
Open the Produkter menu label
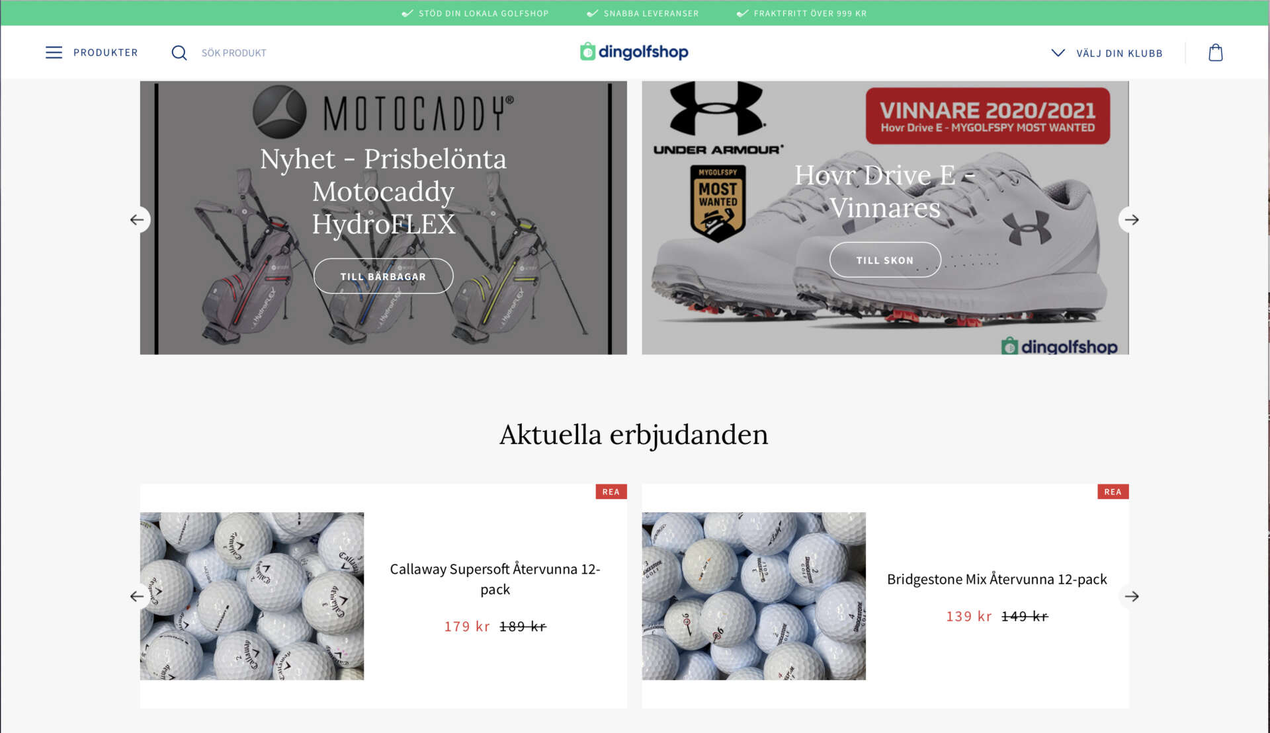click(106, 52)
